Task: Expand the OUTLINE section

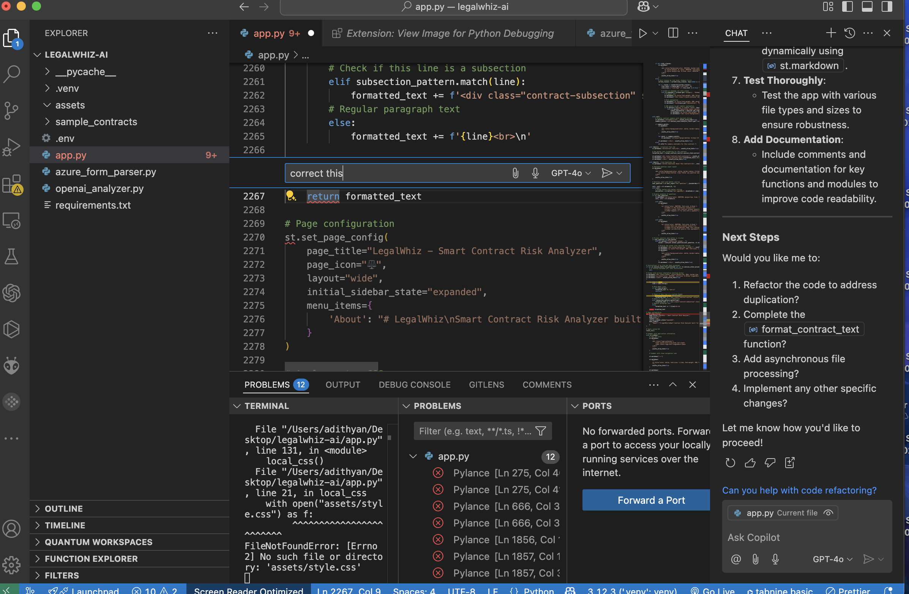Action: 63,509
